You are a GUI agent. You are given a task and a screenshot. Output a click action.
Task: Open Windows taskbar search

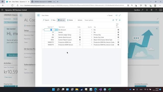pyautogui.click(x=58, y=89)
